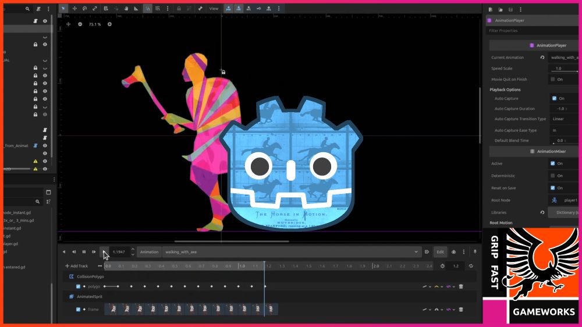Open Auto Capture Transition Type Linear dropdown
The image size is (582, 327).
pos(565,118)
